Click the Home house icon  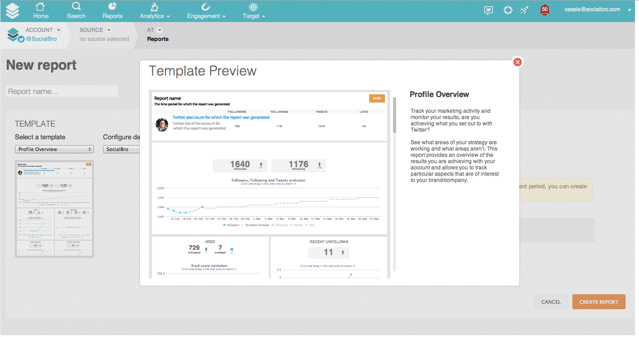coord(40,6)
